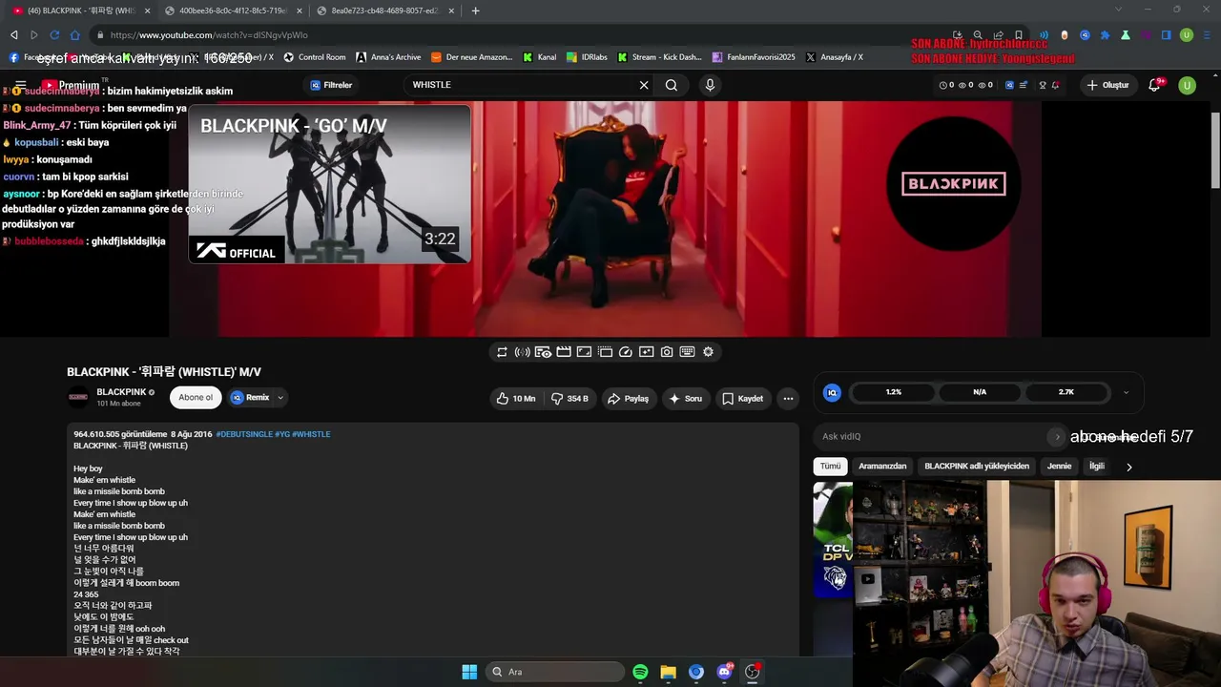Click the taskbar Ara search box

555,672
